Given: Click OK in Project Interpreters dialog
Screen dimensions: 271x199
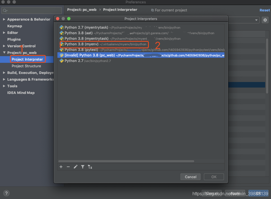Looking at the screenshot, I should coord(214,177).
